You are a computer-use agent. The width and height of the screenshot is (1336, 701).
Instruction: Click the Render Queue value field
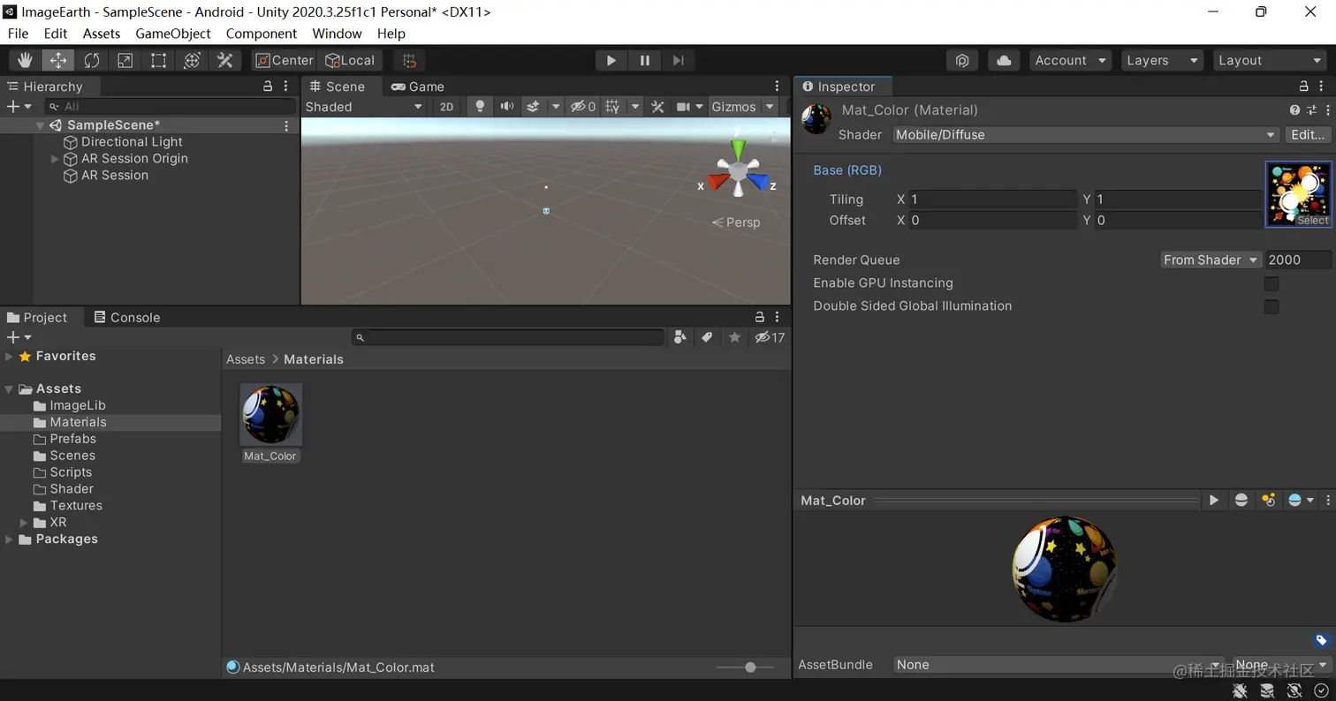tap(1297, 260)
